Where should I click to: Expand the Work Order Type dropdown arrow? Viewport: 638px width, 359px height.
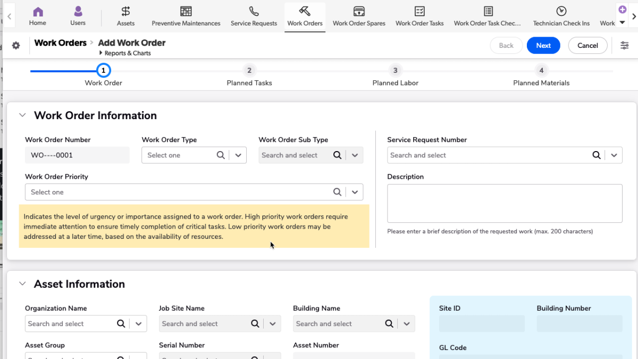238,155
